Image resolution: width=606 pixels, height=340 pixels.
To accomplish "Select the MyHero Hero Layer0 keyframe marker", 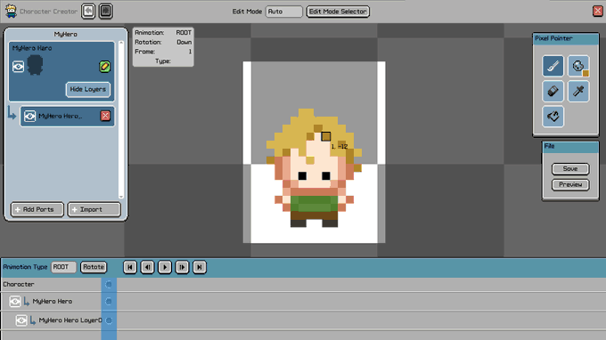I will pyautogui.click(x=109, y=320).
